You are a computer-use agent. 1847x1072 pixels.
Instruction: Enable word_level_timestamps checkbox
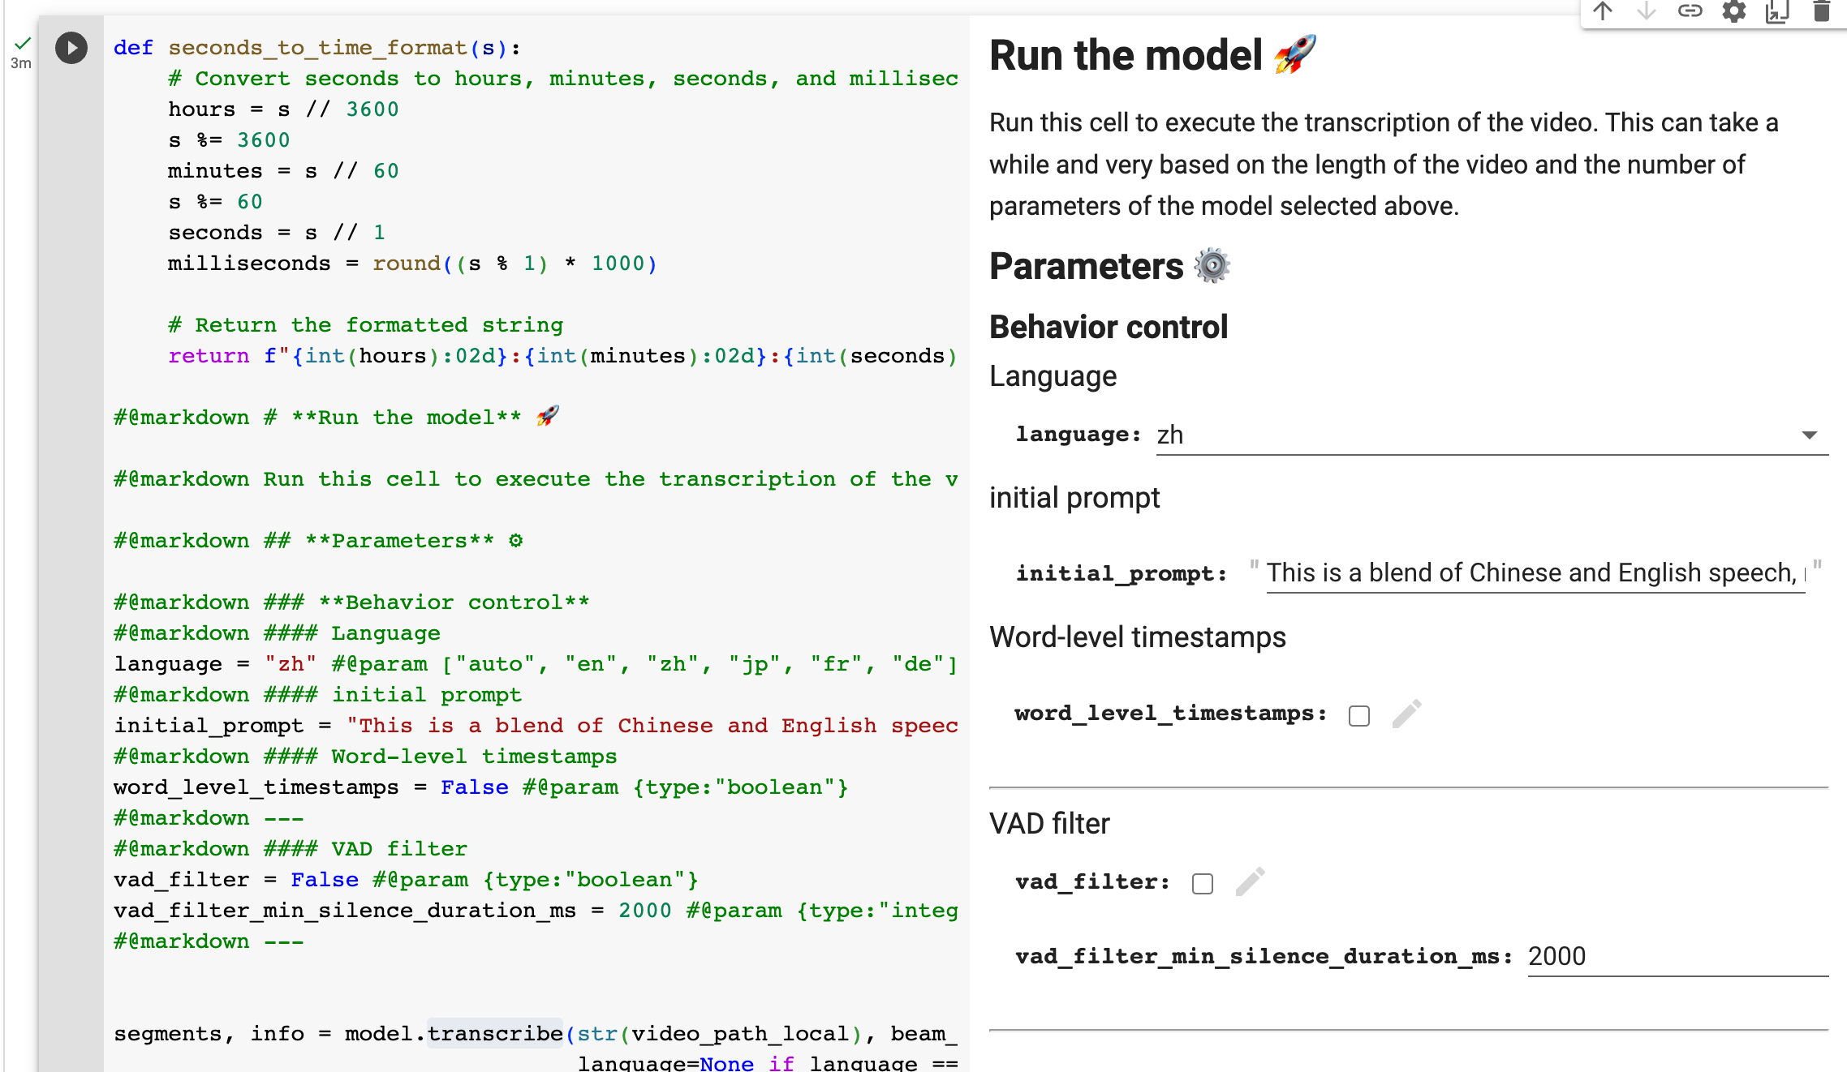(1358, 715)
